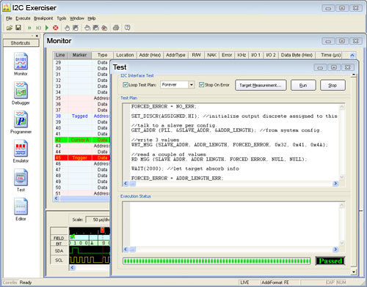
Task: Click the WRT_MSG line in Test Plan
Action: click(229, 145)
